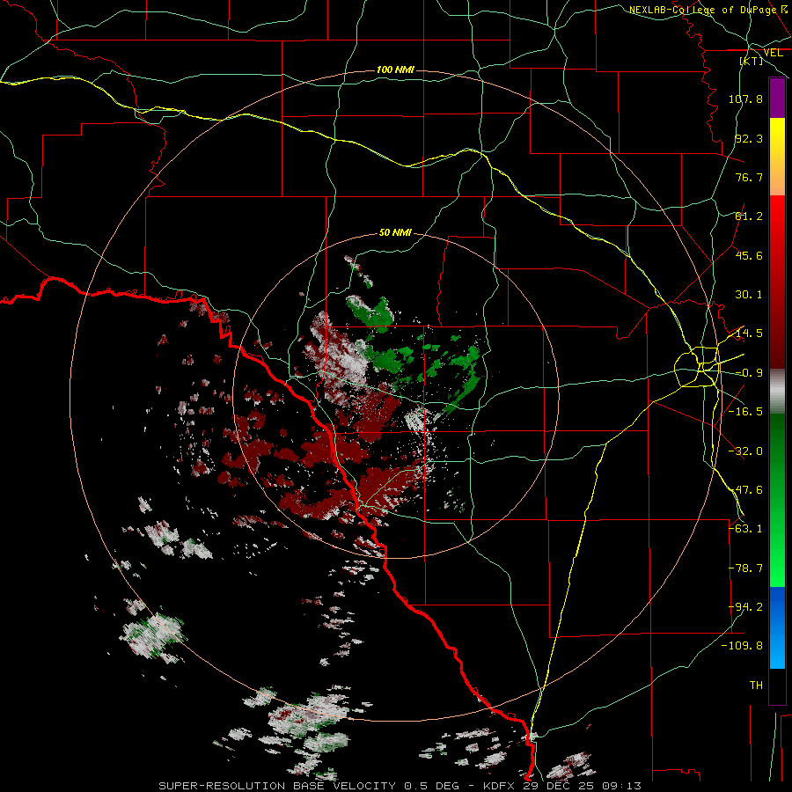Viewport: 792px width, 792px height.
Task: Click the 100 NMI range ring label
Action: (395, 70)
